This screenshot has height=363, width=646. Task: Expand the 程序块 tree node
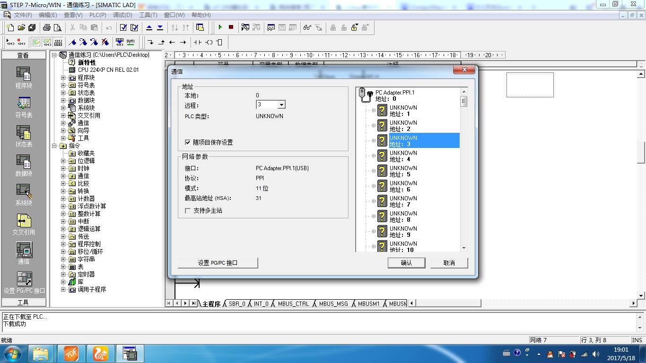pos(63,78)
